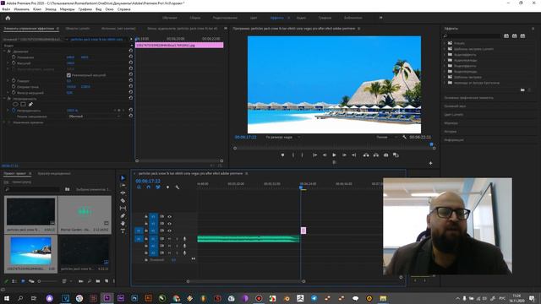
Task: Open the Справка menu
Action: (124, 9)
